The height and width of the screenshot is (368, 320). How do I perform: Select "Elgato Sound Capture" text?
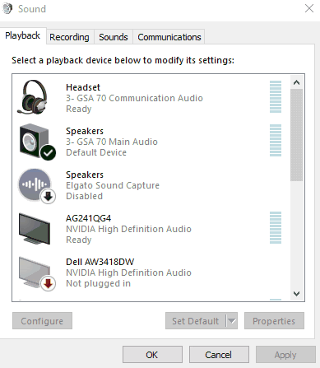click(113, 185)
